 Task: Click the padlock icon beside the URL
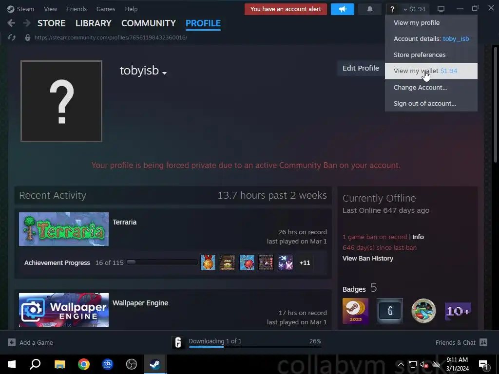28,37
